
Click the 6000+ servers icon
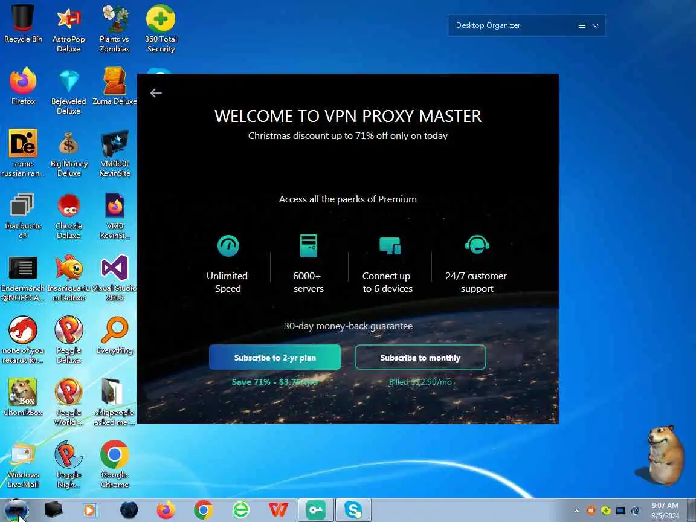coord(309,245)
